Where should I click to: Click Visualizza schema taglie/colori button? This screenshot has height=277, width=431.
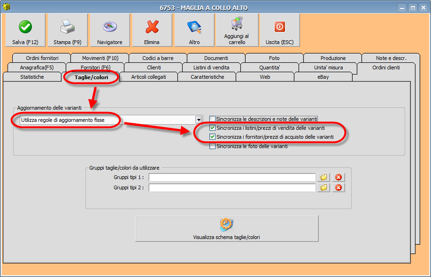coord(227,228)
